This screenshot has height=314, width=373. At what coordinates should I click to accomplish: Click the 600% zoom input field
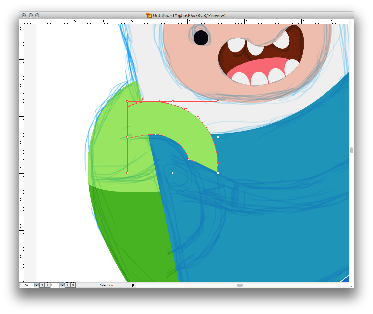click(x=26, y=285)
